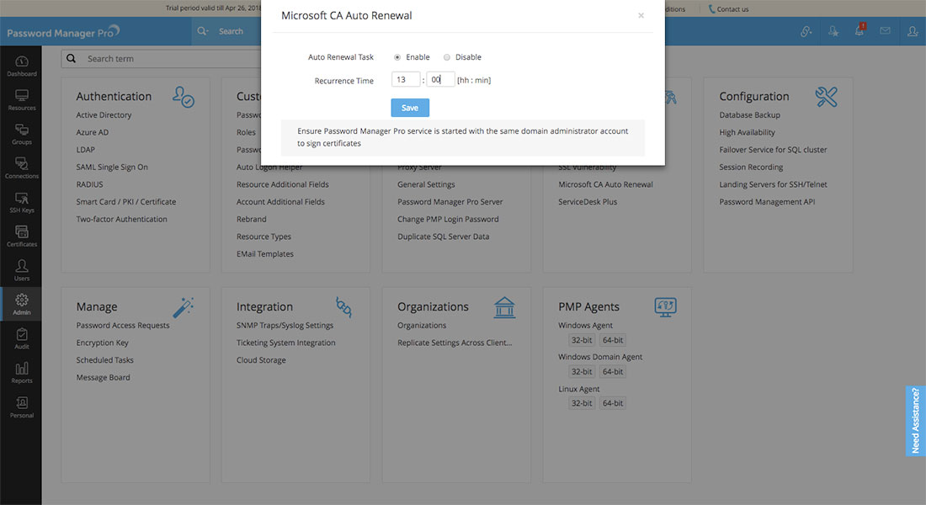
Task: Open Database Backup configuration
Action: pyautogui.click(x=749, y=115)
